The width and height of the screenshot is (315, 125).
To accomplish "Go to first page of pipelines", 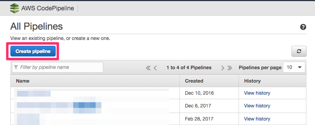I will click(148, 68).
